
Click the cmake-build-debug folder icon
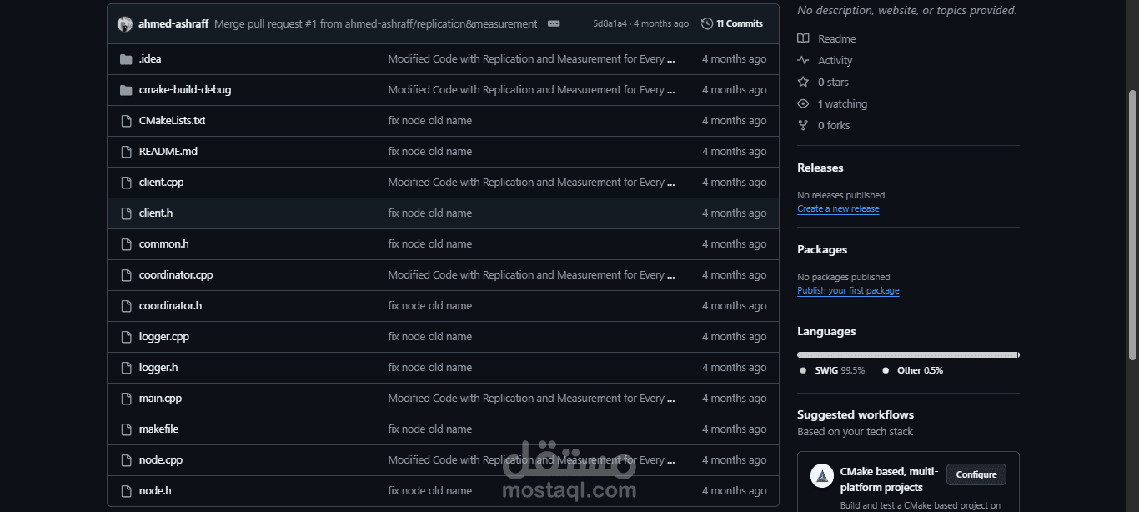tap(126, 90)
